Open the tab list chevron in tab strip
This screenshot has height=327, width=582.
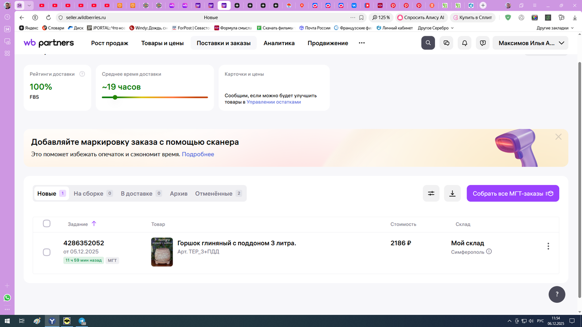coord(30,5)
